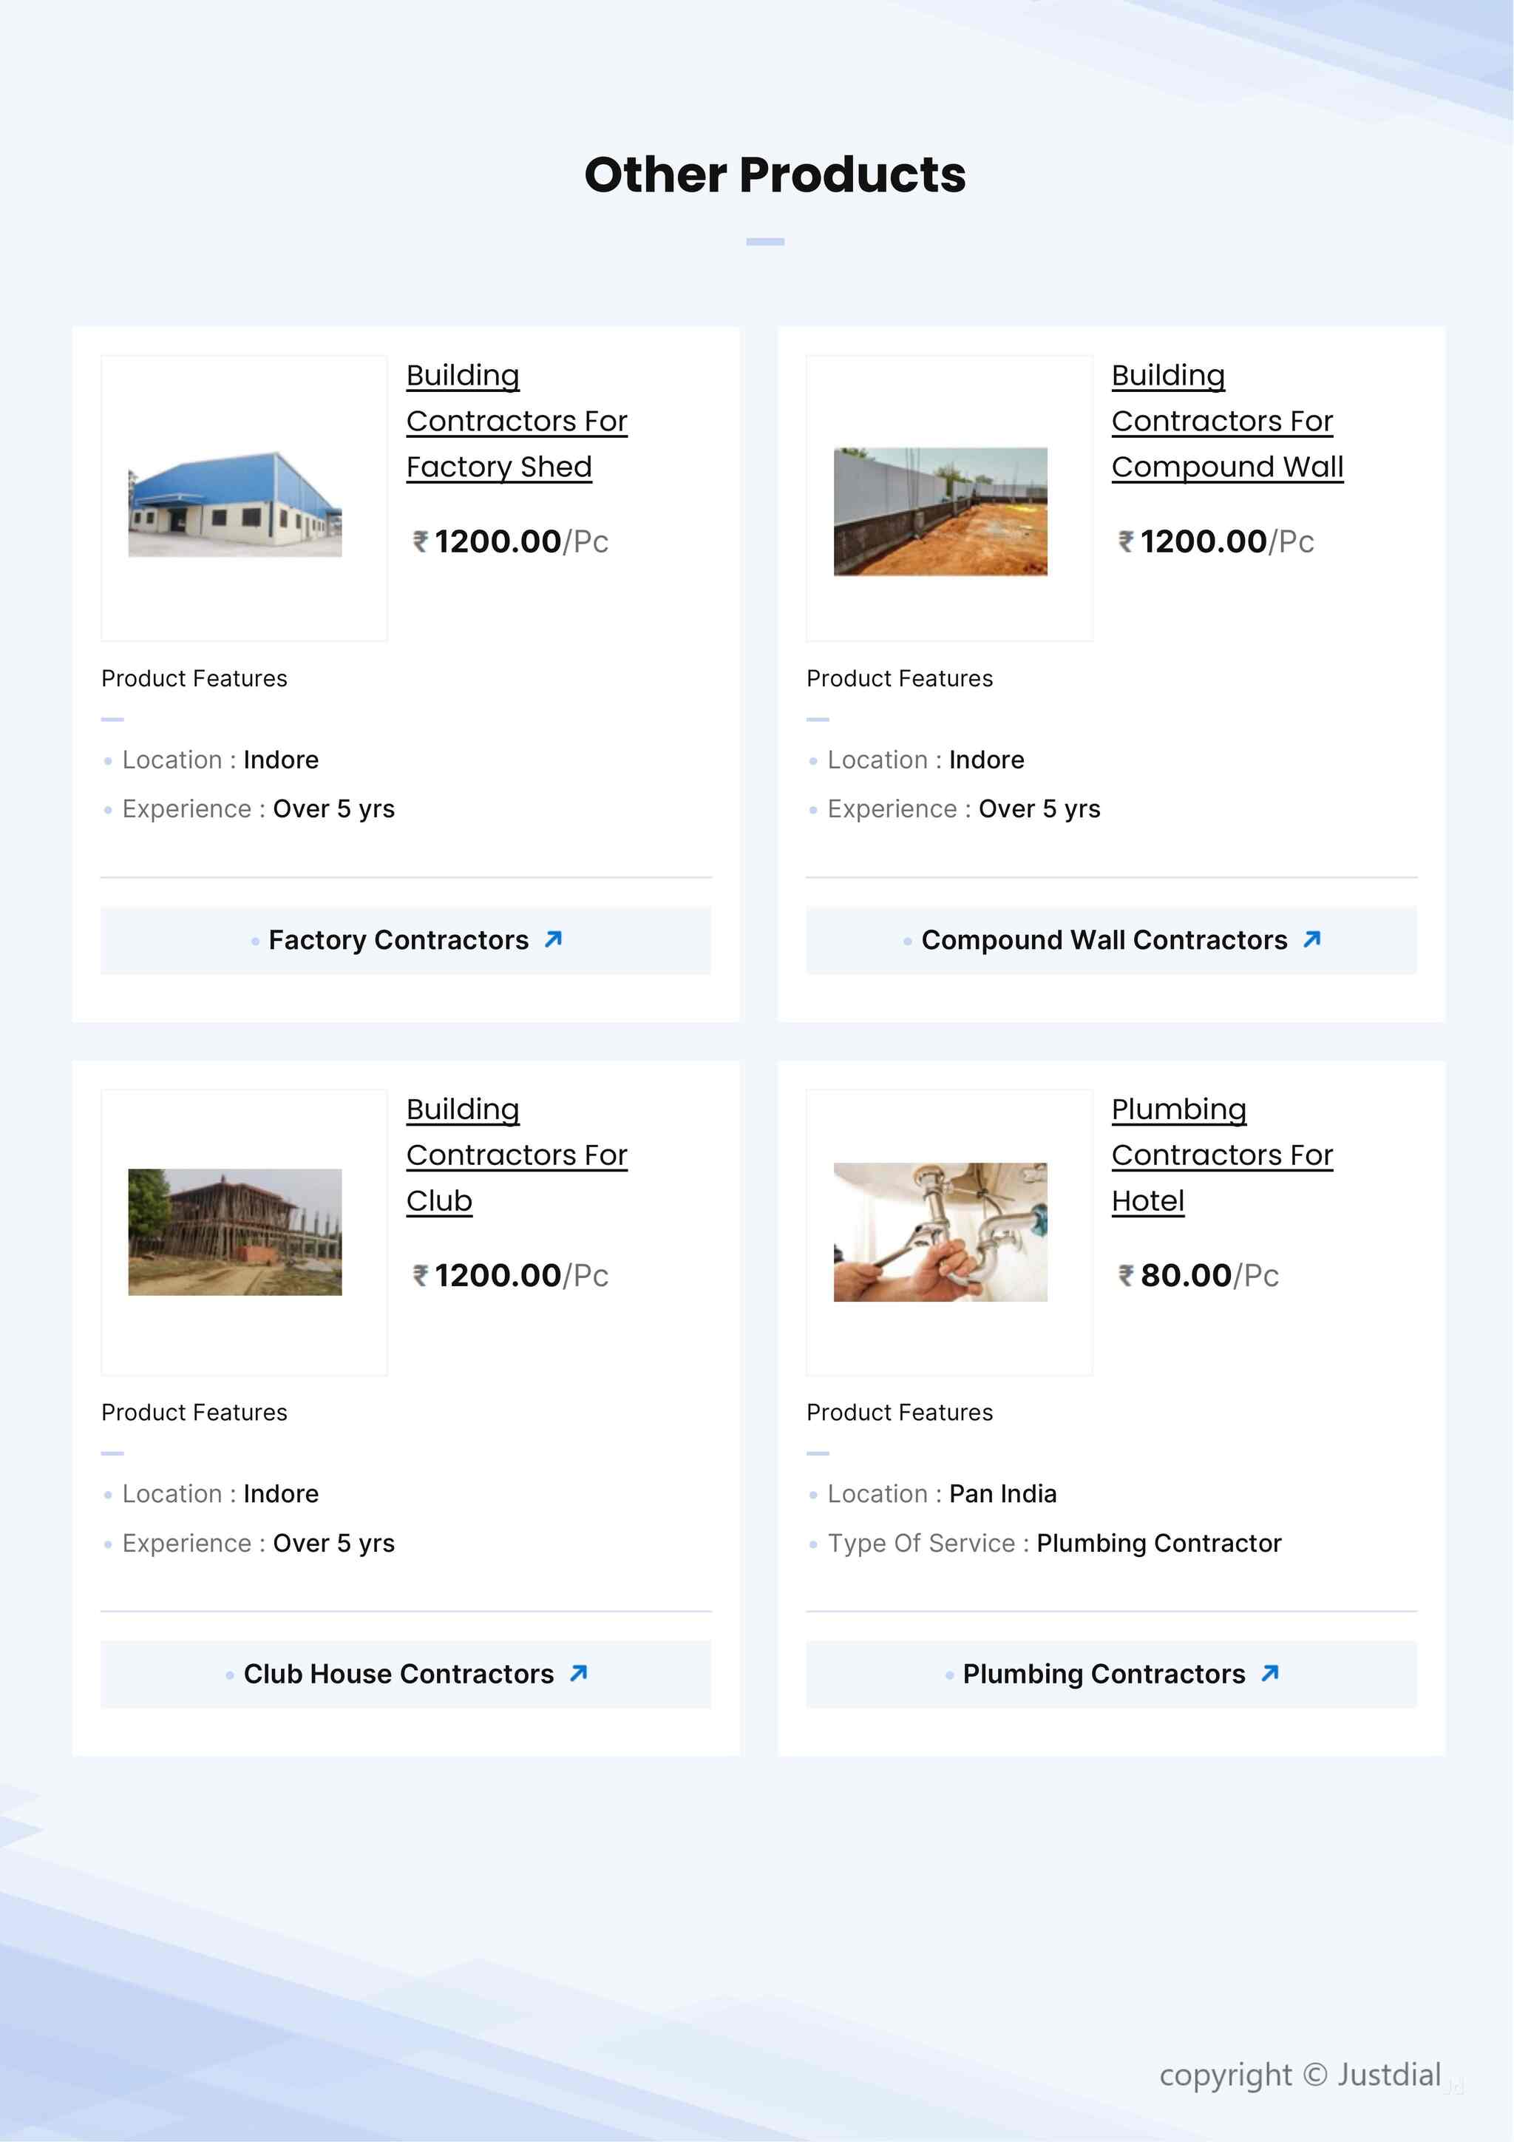
Task: Open Plumbing Contractors For Hotel link
Action: (1221, 1155)
